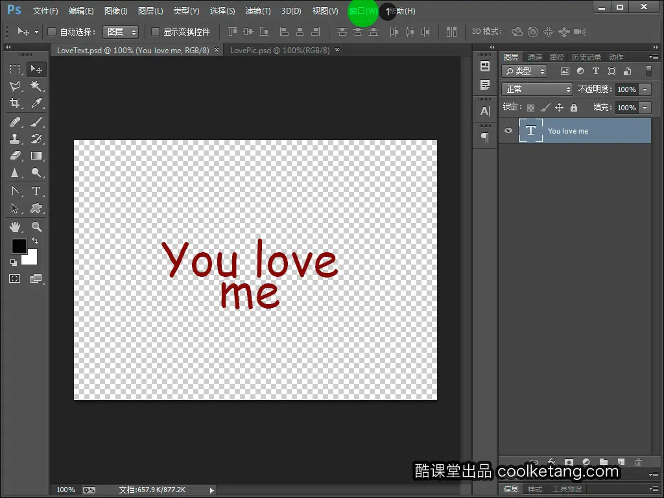
Task: Select the Pen tool
Action: (x=15, y=191)
